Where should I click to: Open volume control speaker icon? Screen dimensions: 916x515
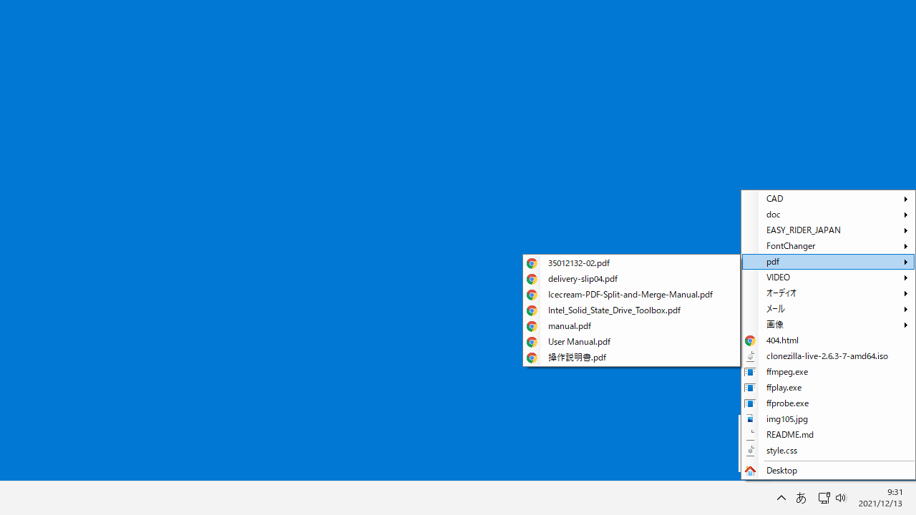(x=841, y=498)
